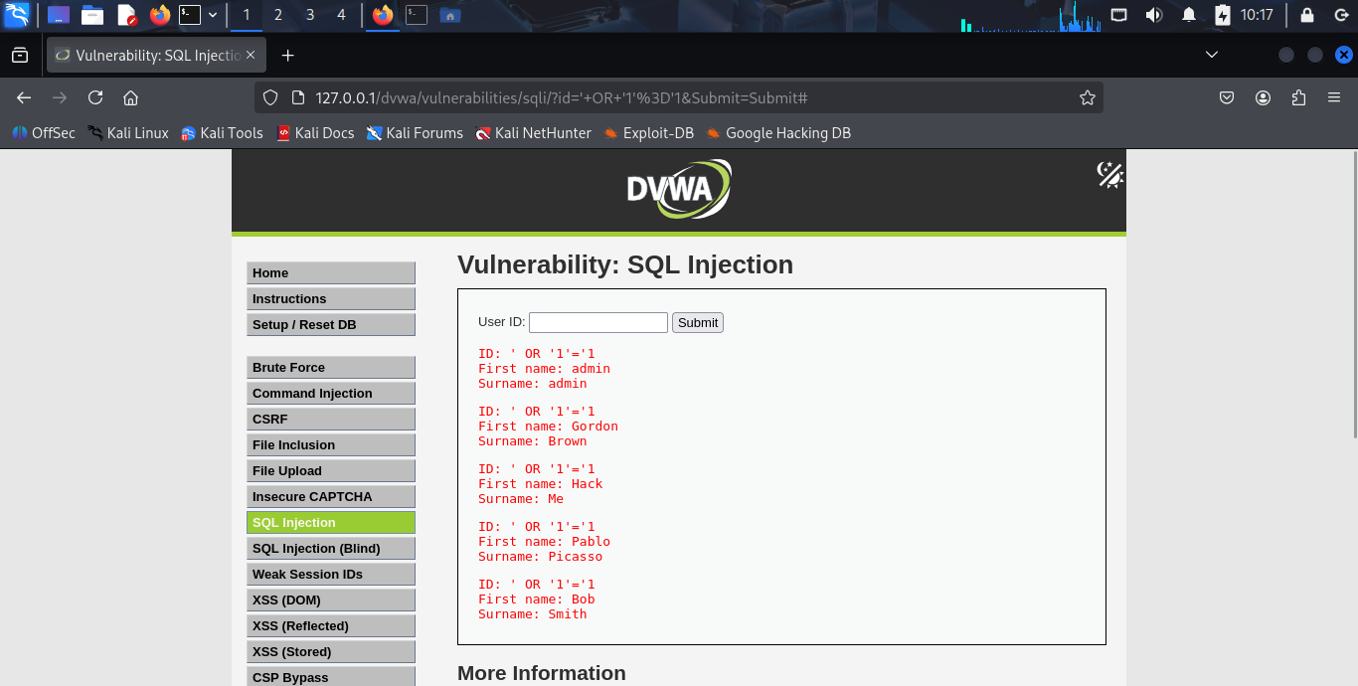The width and height of the screenshot is (1358, 686).
Task: Open the Weak Session IDs menu item
Action: click(x=331, y=575)
